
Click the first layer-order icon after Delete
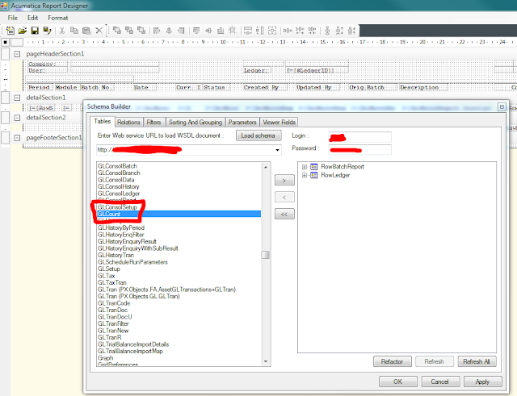[116, 31]
